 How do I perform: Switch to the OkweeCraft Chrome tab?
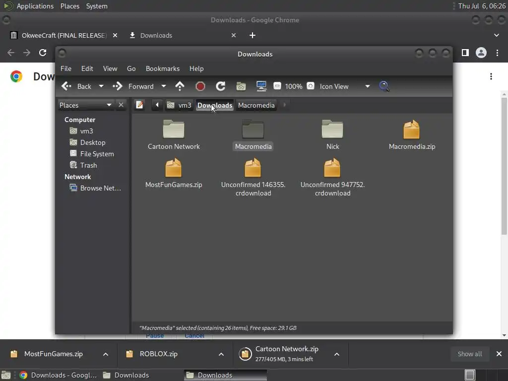pyautogui.click(x=63, y=35)
